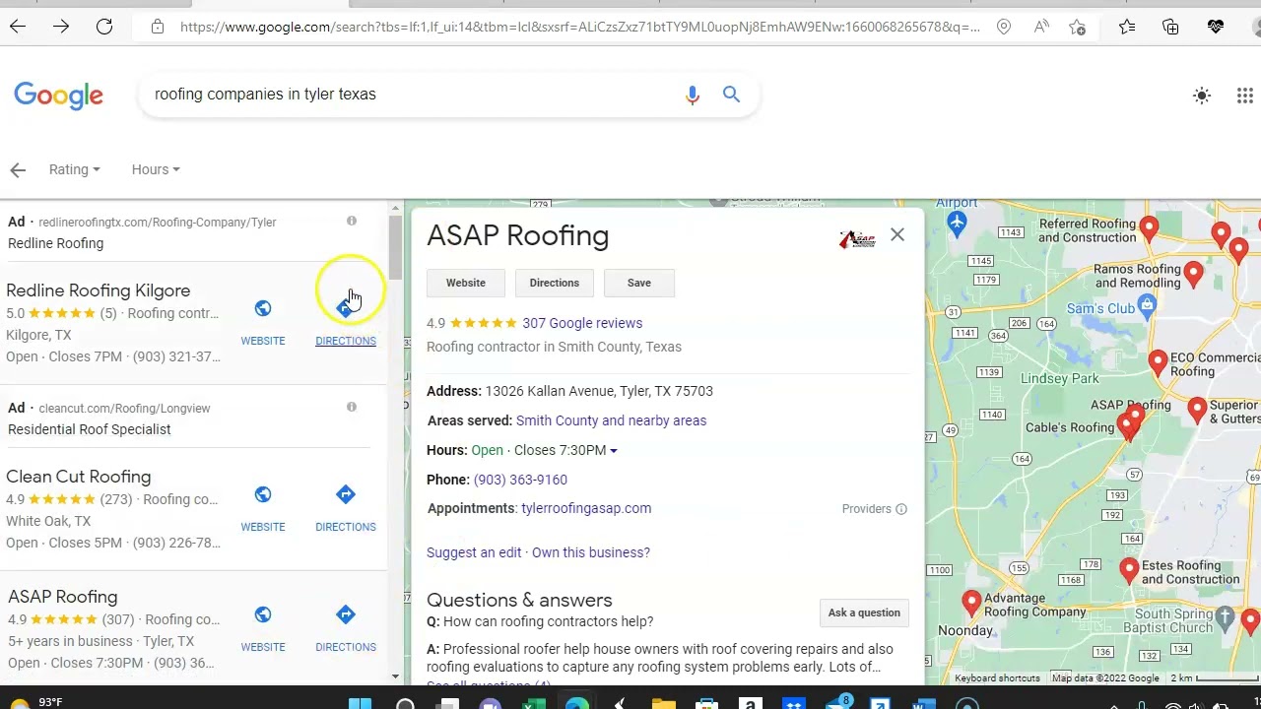
Task: Go back using browser back arrow
Action: pyautogui.click(x=18, y=27)
